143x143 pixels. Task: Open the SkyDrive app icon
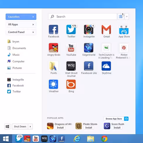point(106,66)
